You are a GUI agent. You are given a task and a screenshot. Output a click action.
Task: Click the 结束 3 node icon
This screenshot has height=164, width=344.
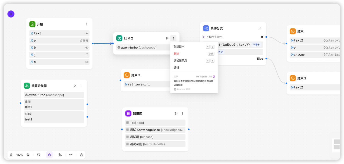(x=127, y=75)
